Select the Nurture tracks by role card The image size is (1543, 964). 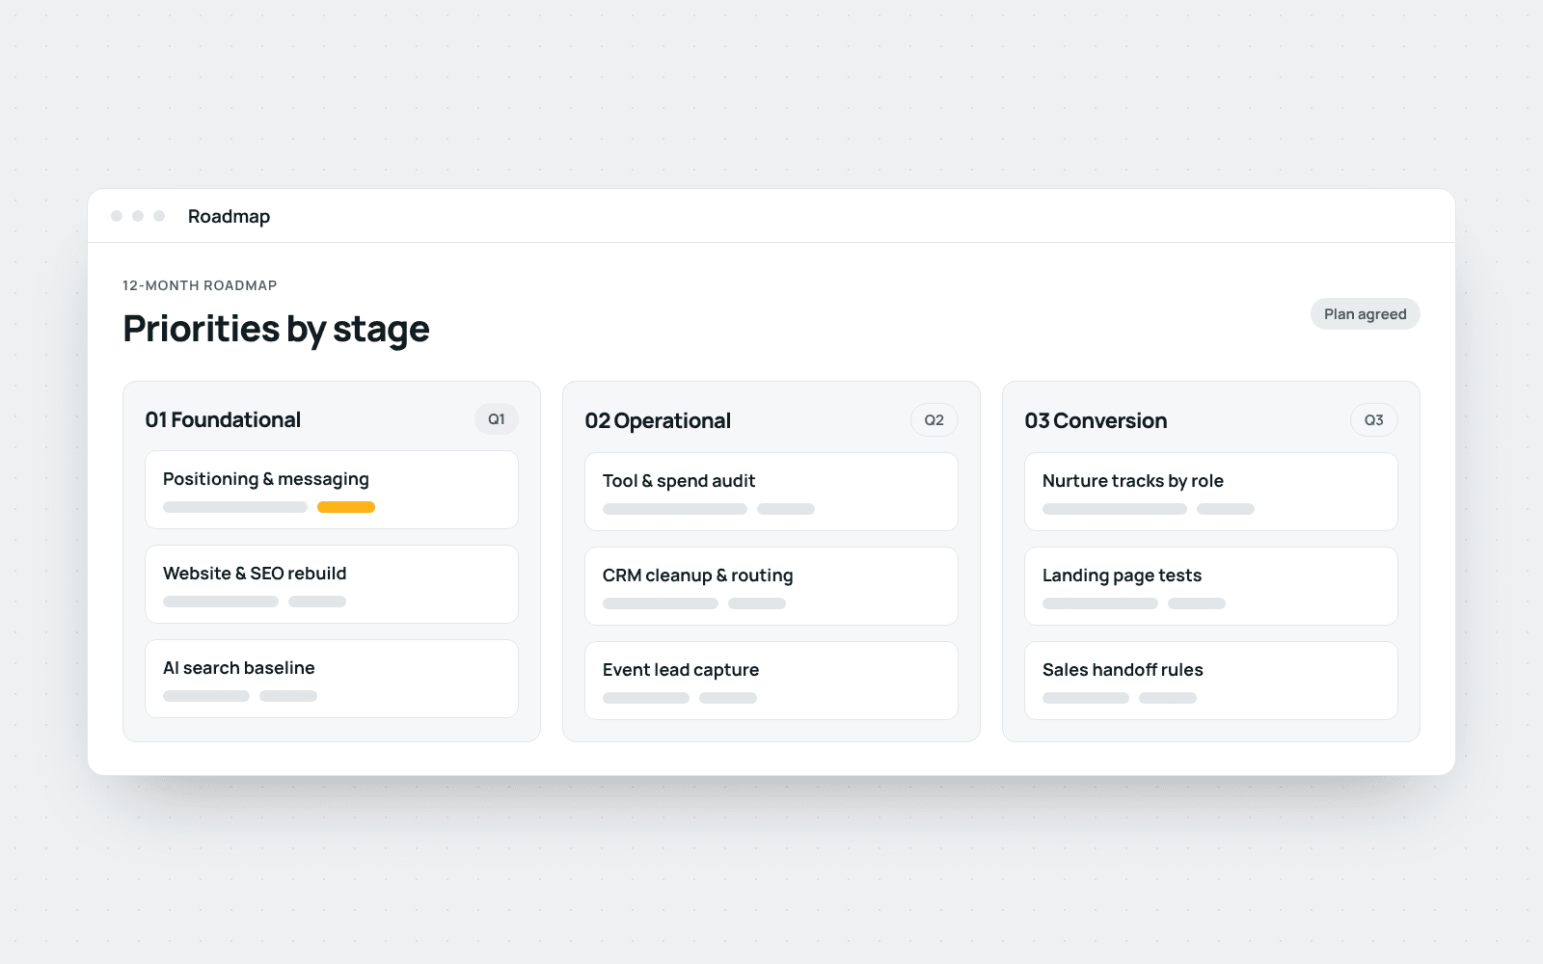point(1211,492)
